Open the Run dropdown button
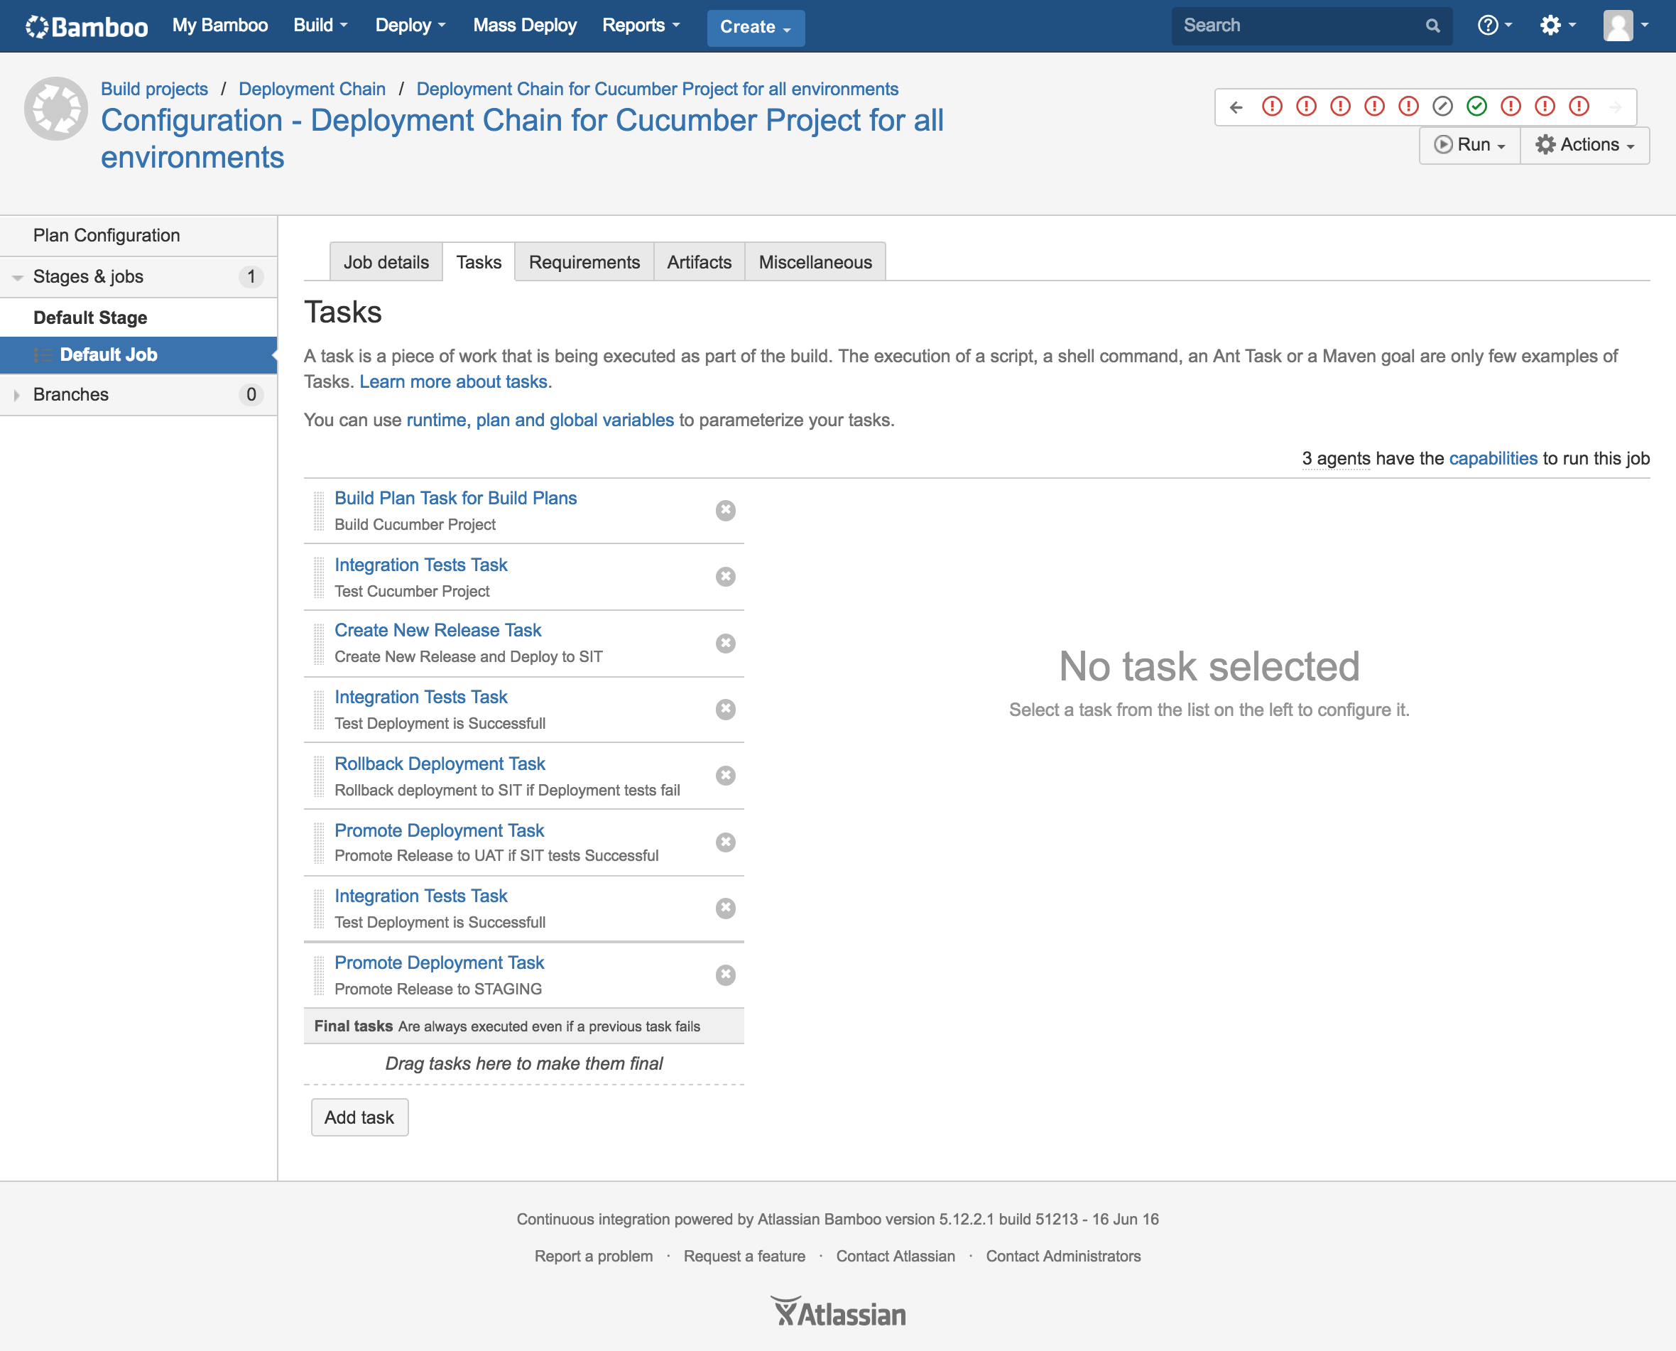 (1469, 145)
